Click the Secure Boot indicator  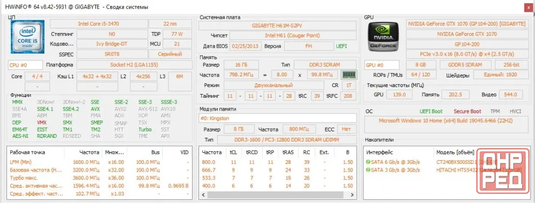[467, 111]
